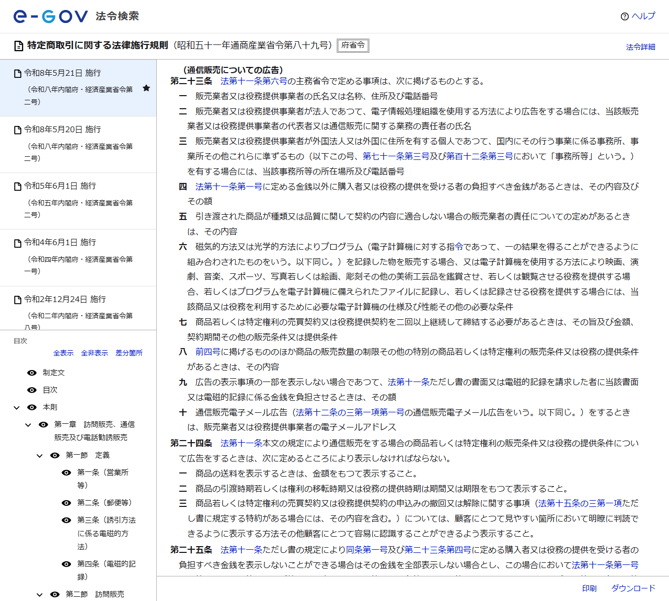Image resolution: width=669 pixels, height=601 pixels.
Task: Open the 第七十一条第三号 reference link
Action: (x=396, y=156)
